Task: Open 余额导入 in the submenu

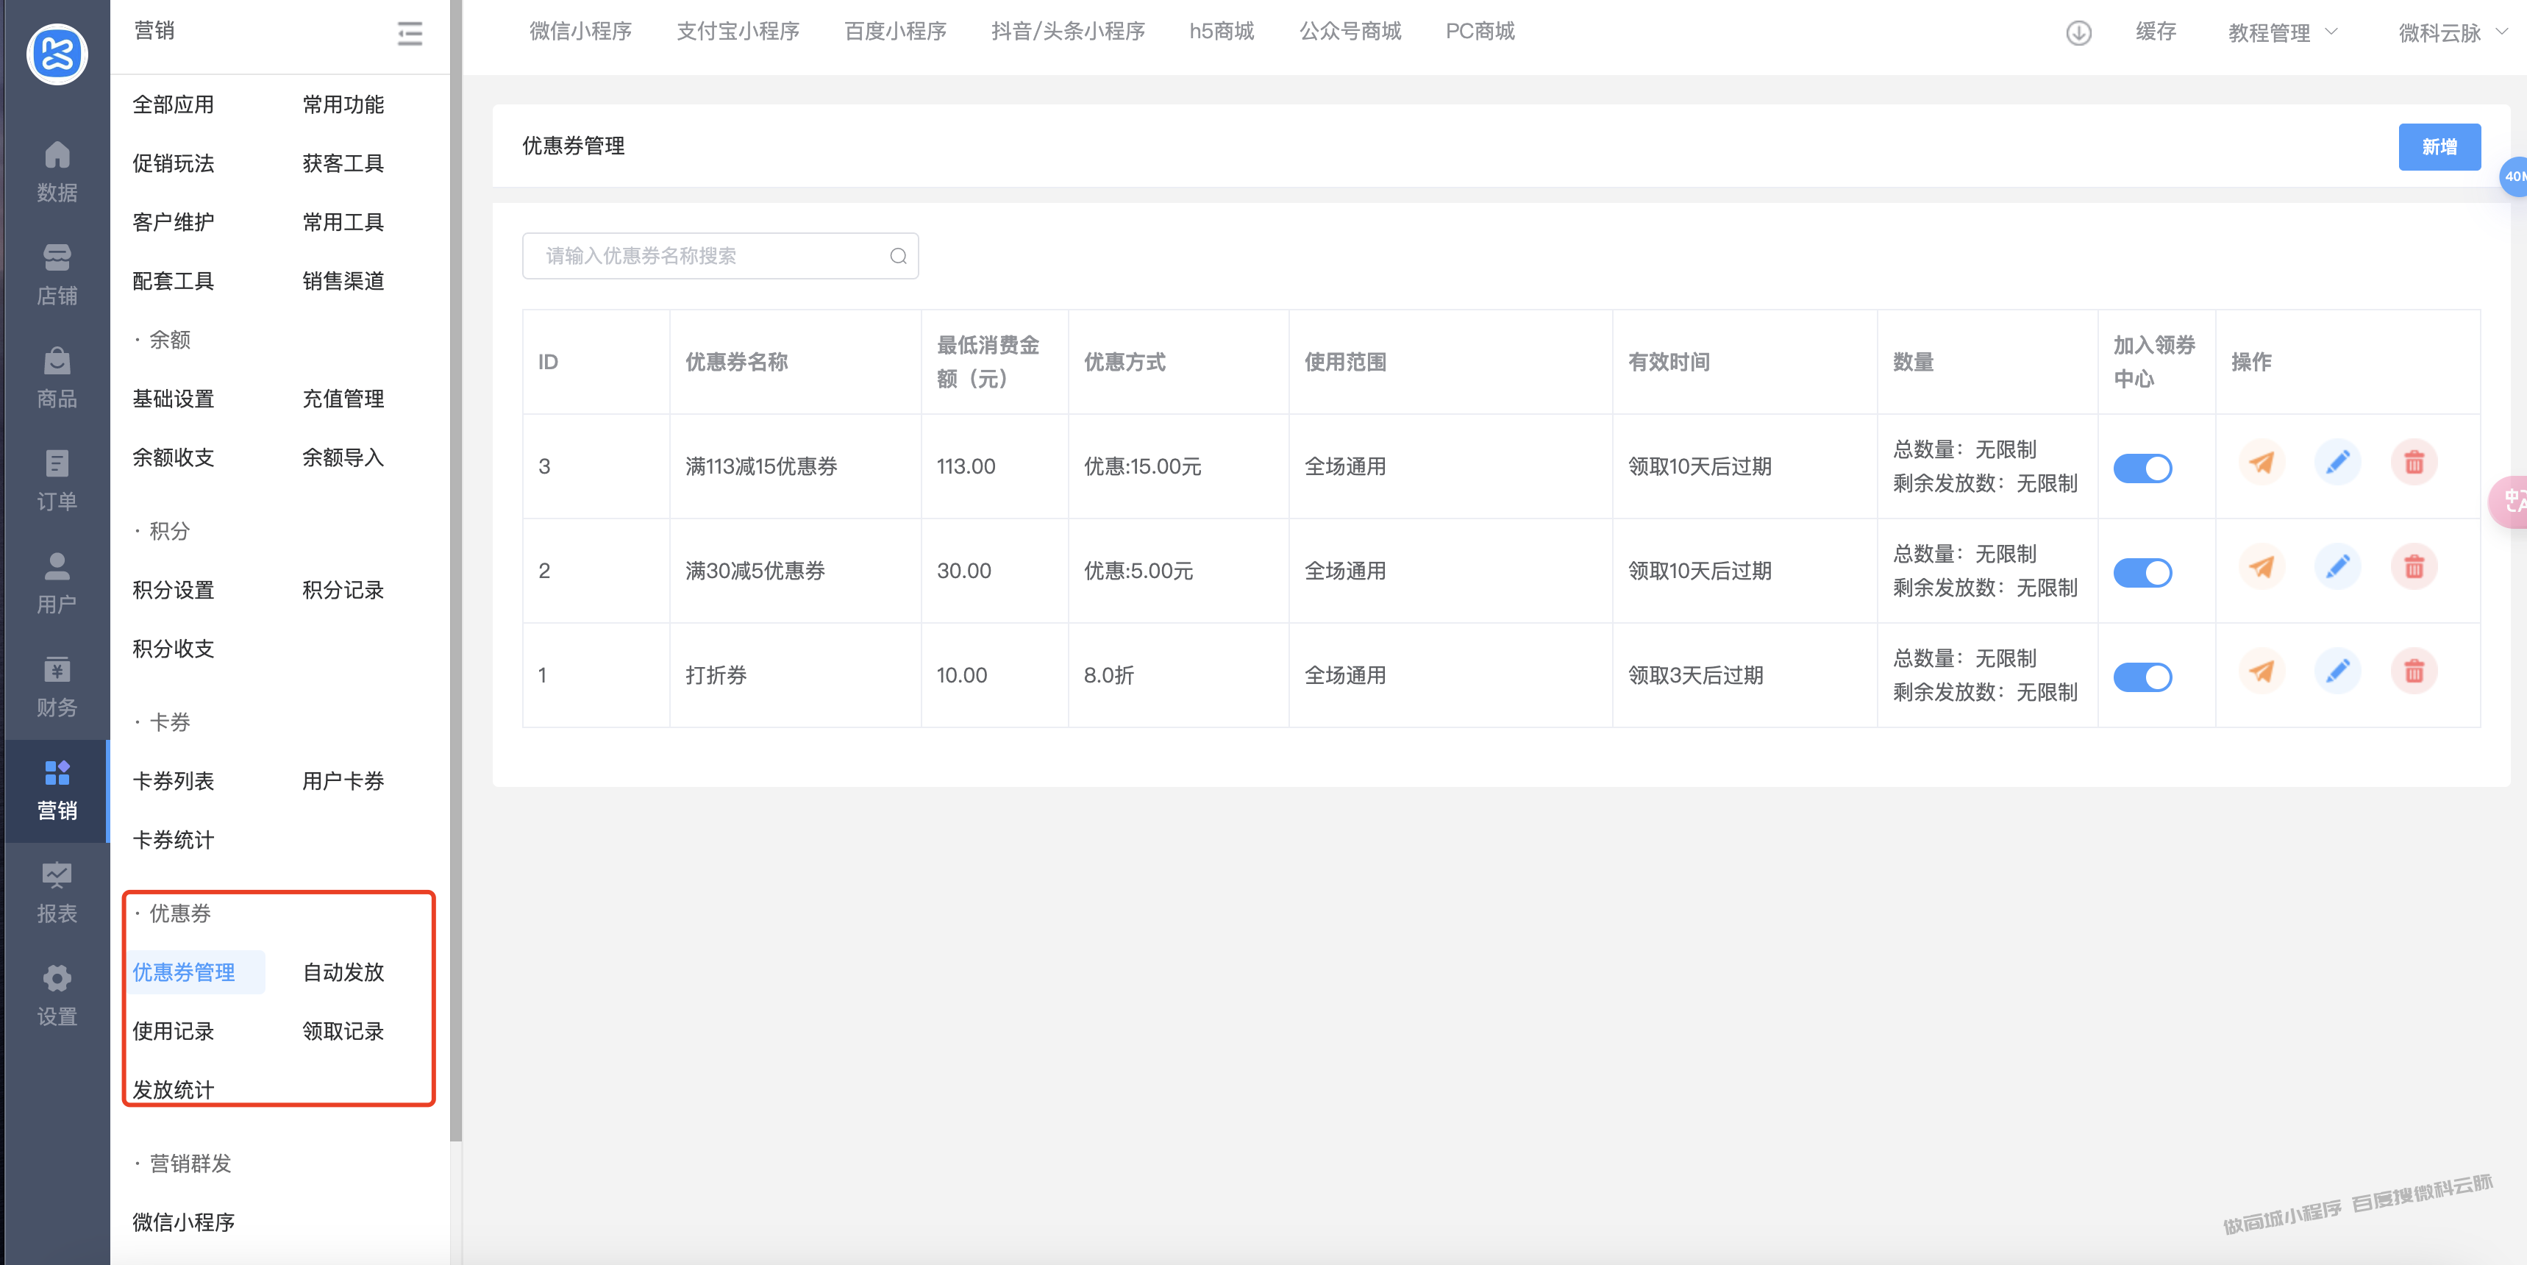Action: pos(343,456)
